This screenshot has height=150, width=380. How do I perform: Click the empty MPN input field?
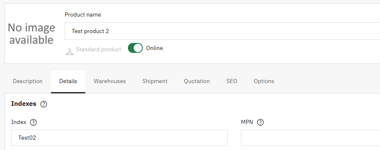pyautogui.click(x=310, y=138)
